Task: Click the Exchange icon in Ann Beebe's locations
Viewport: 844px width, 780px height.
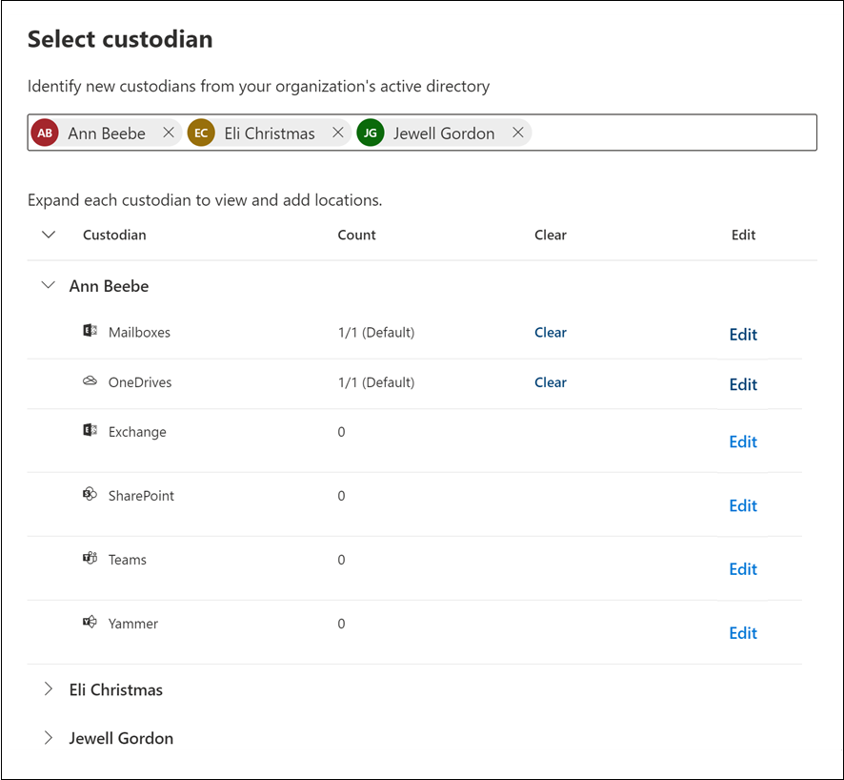Action: point(90,430)
